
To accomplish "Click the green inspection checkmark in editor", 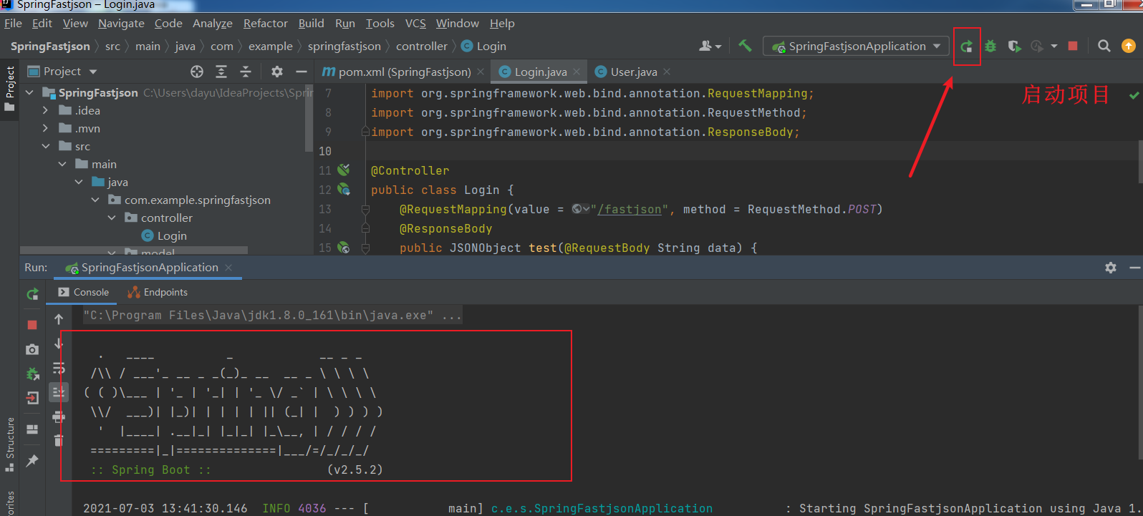I will (x=1134, y=95).
